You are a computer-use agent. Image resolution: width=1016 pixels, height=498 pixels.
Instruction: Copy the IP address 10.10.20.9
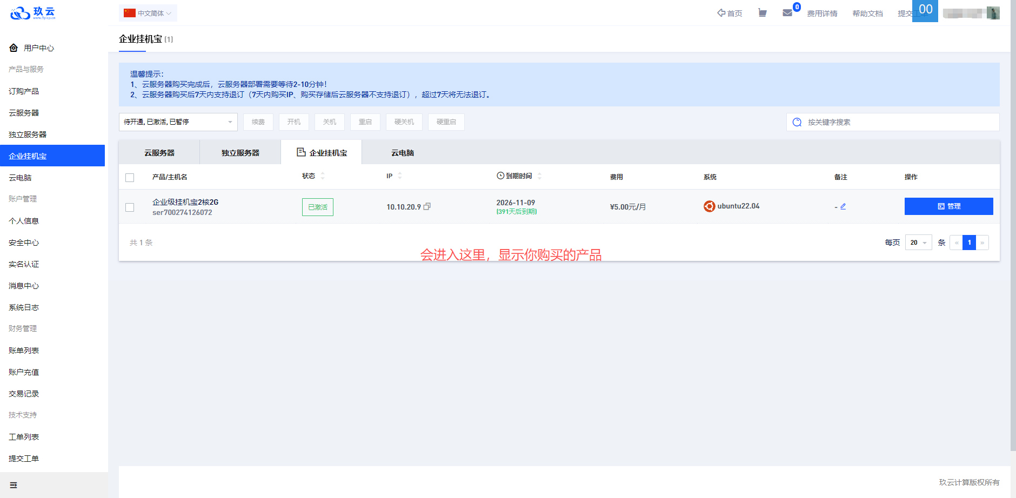point(427,206)
